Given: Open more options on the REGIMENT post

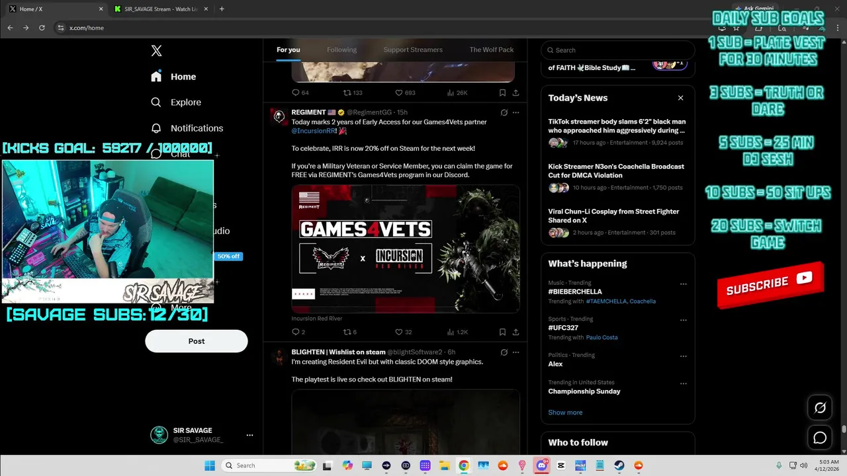Looking at the screenshot, I should pos(516,112).
